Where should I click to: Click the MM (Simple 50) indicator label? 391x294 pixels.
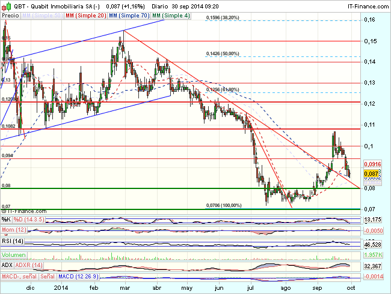coord(42,16)
